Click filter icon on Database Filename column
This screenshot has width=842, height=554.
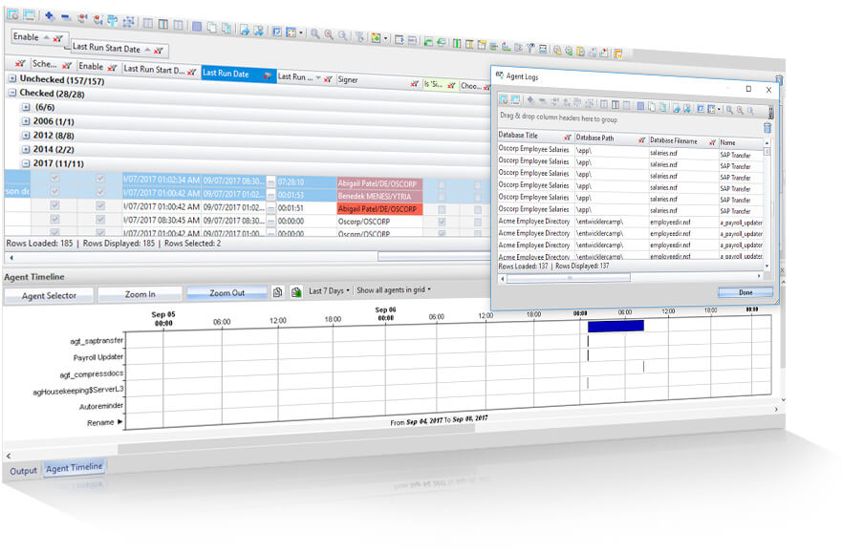tap(712, 142)
